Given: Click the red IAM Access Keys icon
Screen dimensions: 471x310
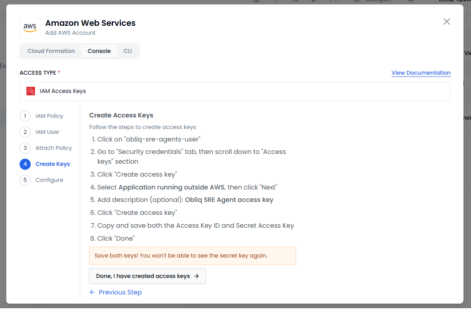Looking at the screenshot, I should (x=31, y=91).
